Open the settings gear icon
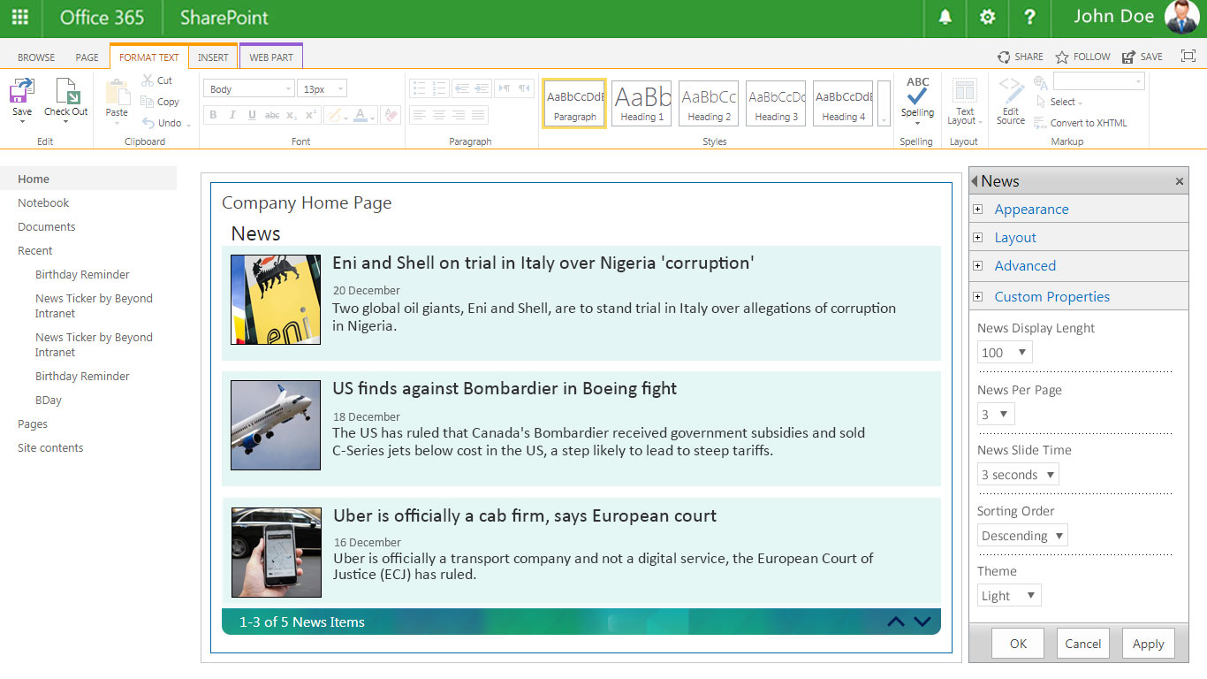This screenshot has height=679, width=1207. tap(987, 18)
